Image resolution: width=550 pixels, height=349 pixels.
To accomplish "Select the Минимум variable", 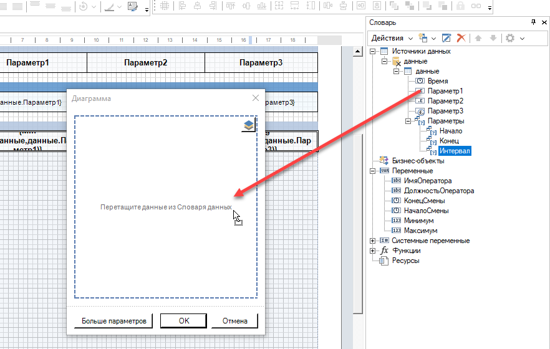I will pyautogui.click(x=418, y=221).
